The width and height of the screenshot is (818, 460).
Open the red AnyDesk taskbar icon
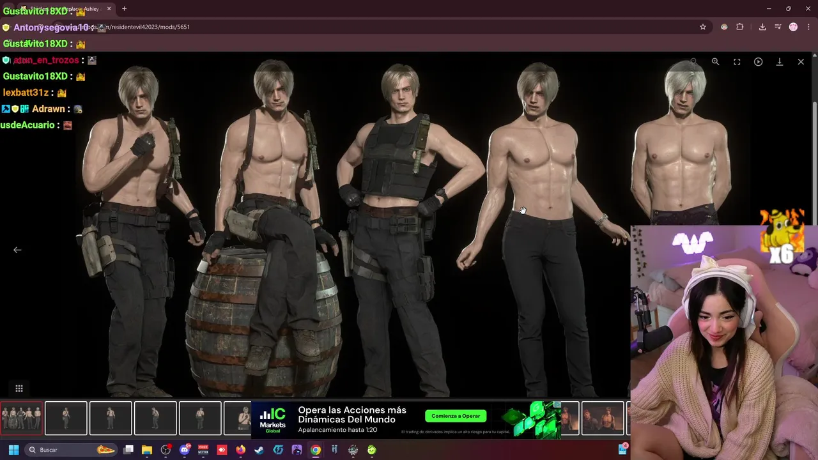[222, 450]
